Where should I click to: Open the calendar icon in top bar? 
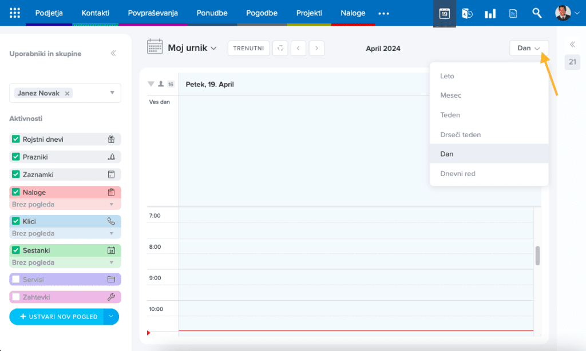tap(444, 13)
